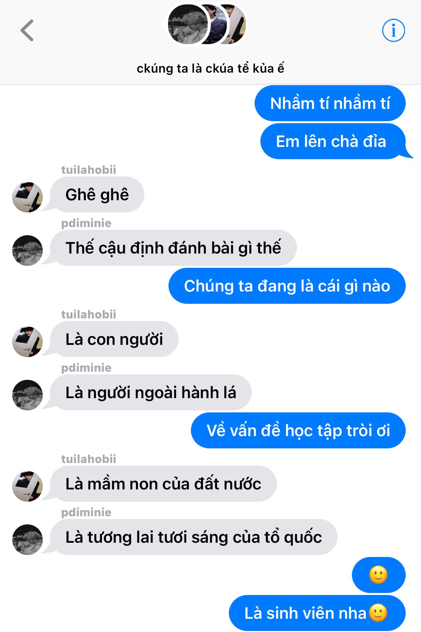The height and width of the screenshot is (632, 421).
Task: Tap the back arrow icon
Action: pyautogui.click(x=27, y=31)
